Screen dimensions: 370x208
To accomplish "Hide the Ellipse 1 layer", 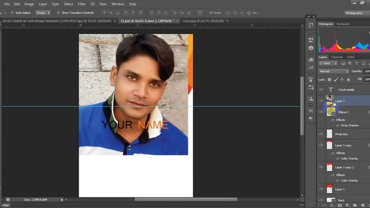I will coord(321,112).
